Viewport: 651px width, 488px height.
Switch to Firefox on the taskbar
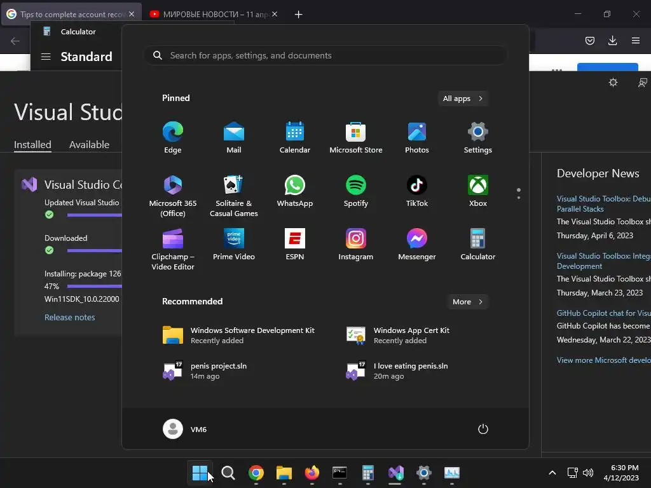click(x=312, y=473)
